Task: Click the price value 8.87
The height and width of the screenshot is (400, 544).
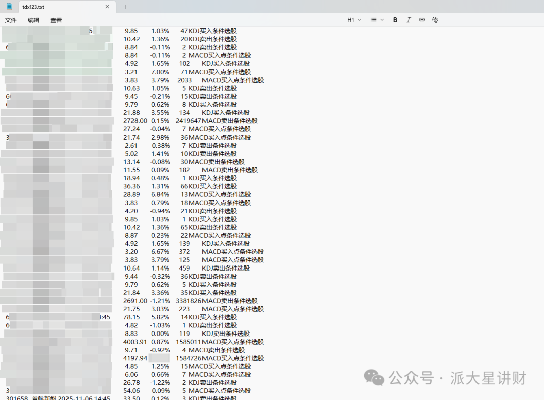Action: [x=131, y=236]
